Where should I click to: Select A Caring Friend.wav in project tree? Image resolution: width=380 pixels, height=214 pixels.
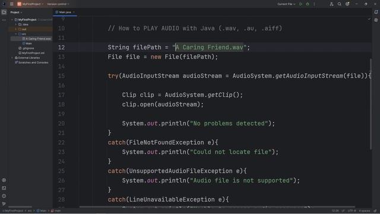point(36,39)
